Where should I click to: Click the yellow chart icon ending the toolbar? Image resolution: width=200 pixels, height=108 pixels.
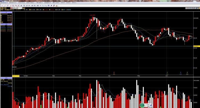coord(57,6)
